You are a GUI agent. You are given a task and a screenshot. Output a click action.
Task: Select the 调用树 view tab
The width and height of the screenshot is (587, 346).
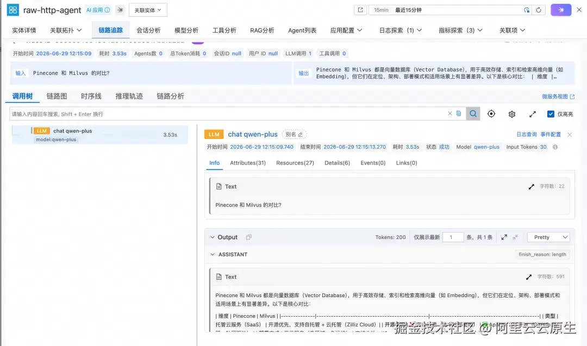(x=22, y=96)
